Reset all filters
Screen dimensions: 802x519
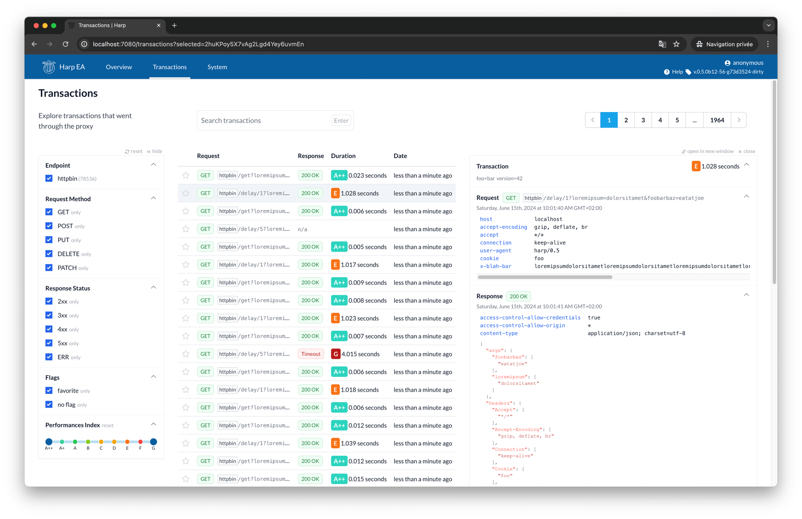coord(134,151)
